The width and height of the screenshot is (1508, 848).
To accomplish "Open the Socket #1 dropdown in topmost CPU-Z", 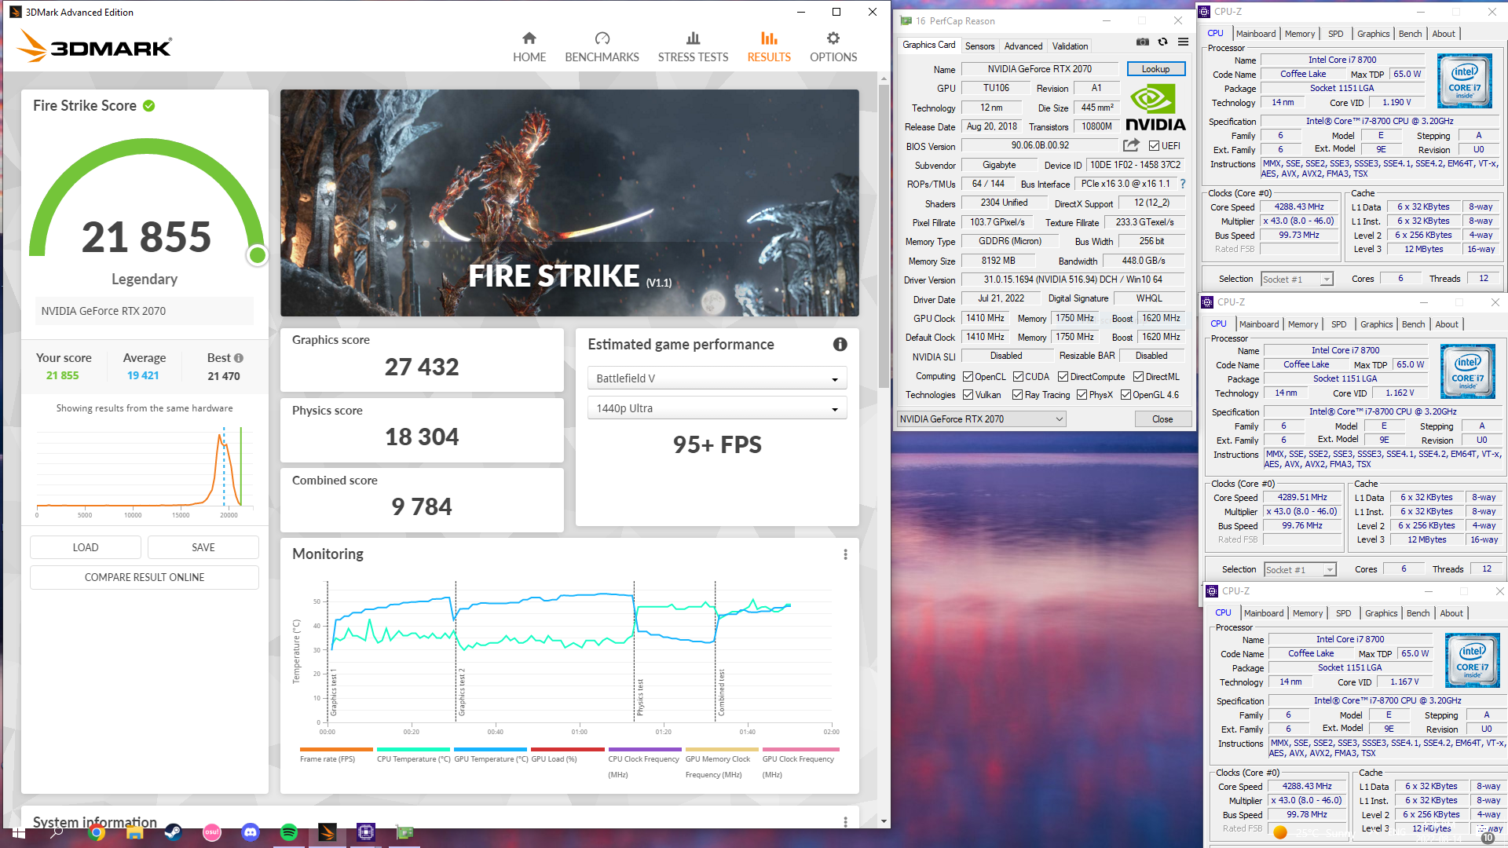I will click(x=1297, y=280).
